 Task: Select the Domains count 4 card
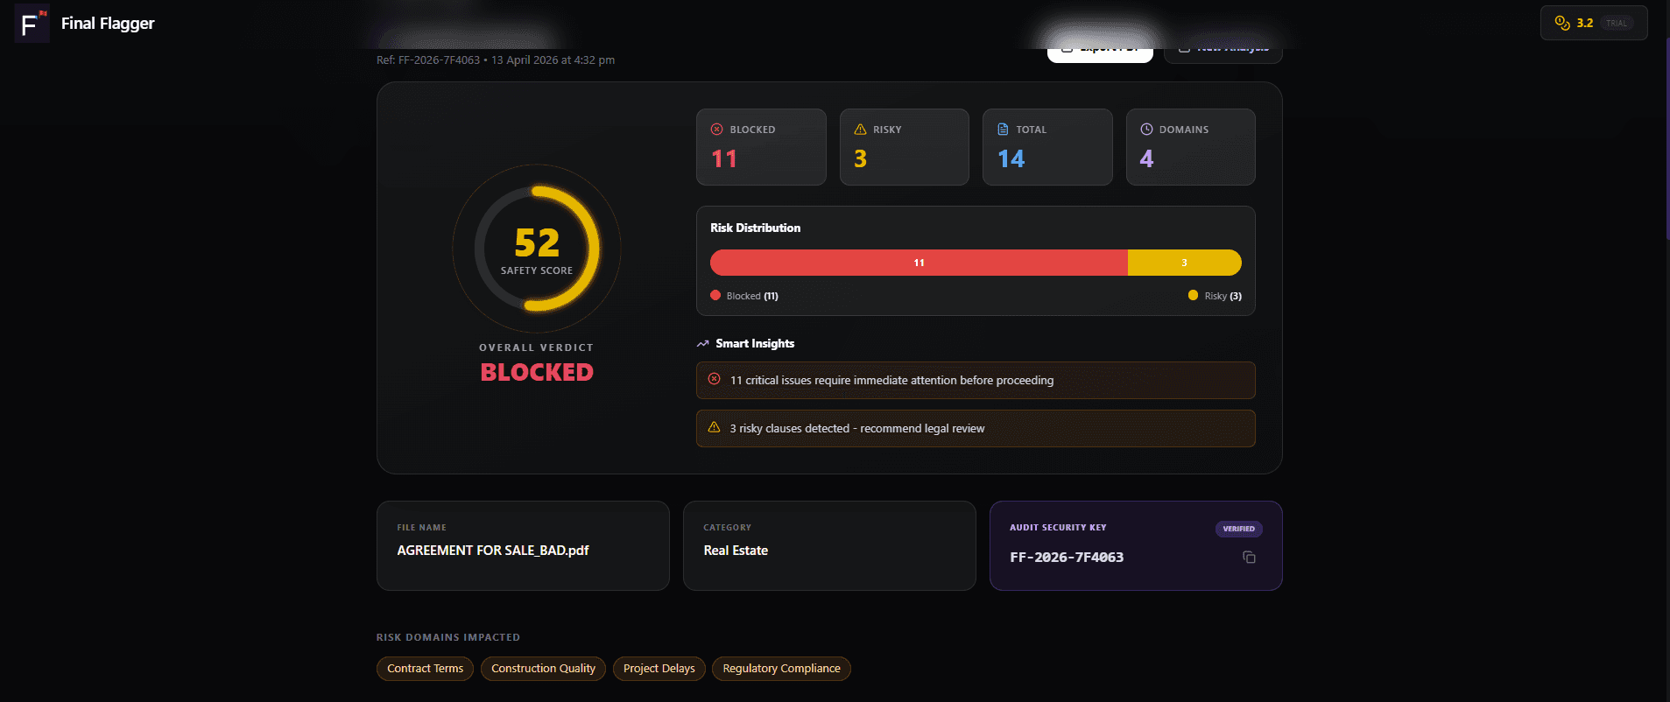[x=1190, y=147]
